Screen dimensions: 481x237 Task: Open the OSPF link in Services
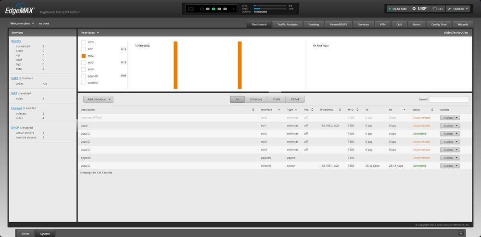(14, 78)
